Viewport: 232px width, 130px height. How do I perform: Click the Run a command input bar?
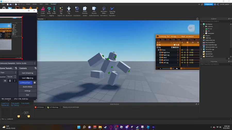(115, 119)
